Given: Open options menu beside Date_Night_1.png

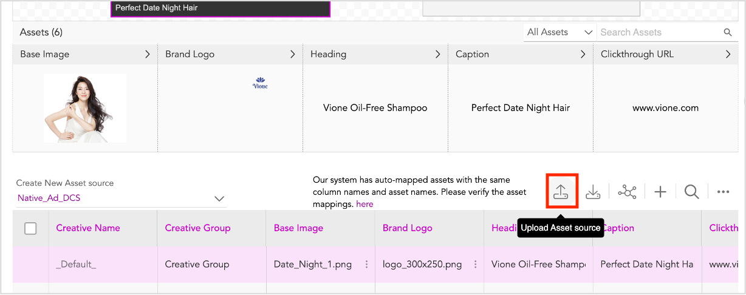Looking at the screenshot, I should coord(366,265).
